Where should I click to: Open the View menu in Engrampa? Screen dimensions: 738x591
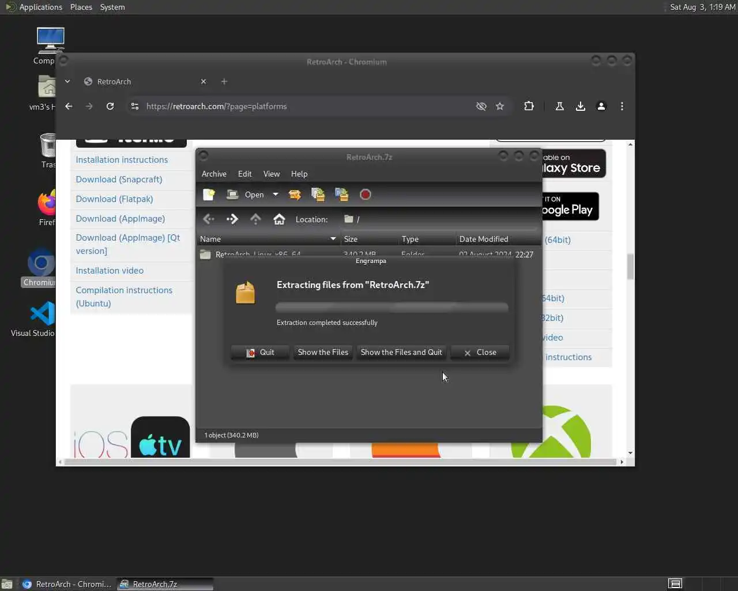click(x=272, y=174)
